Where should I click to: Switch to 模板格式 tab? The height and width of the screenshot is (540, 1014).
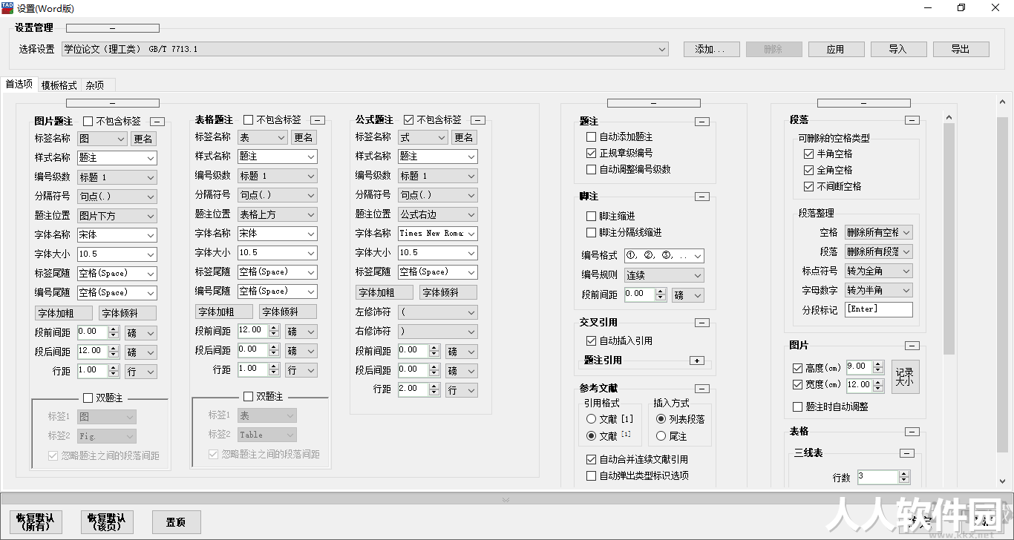click(x=59, y=85)
